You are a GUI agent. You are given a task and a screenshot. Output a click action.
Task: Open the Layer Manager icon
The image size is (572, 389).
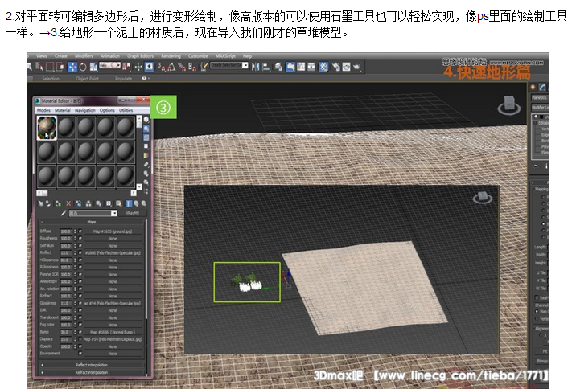tap(279, 67)
